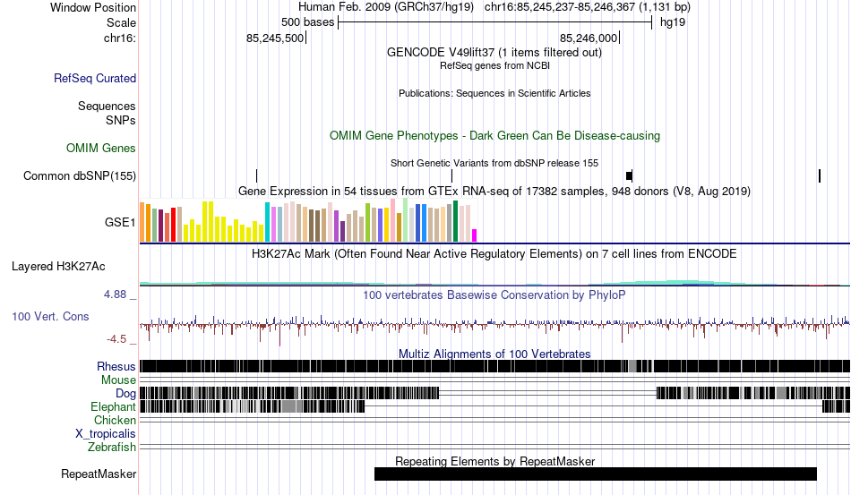Click the turquoise GTEx expression bar
The image size is (851, 495).
pos(268,222)
